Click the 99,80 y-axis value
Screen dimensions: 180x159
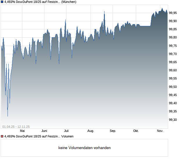(173, 37)
